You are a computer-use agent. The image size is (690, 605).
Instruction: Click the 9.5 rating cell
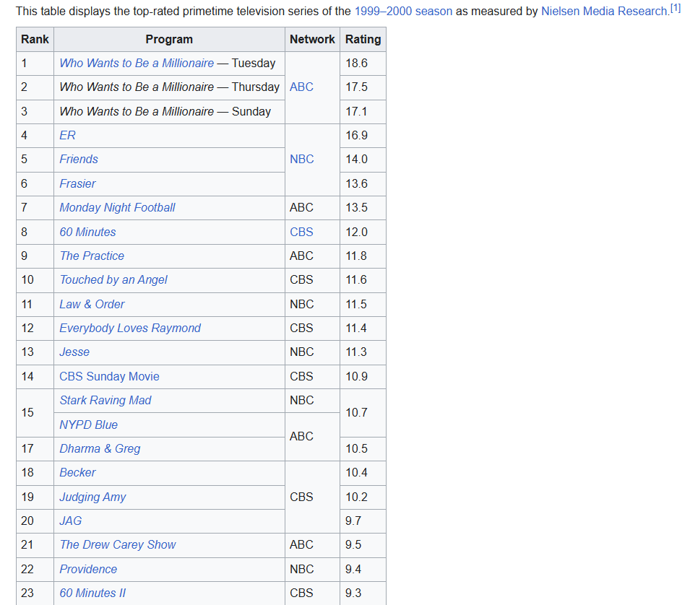(363, 544)
